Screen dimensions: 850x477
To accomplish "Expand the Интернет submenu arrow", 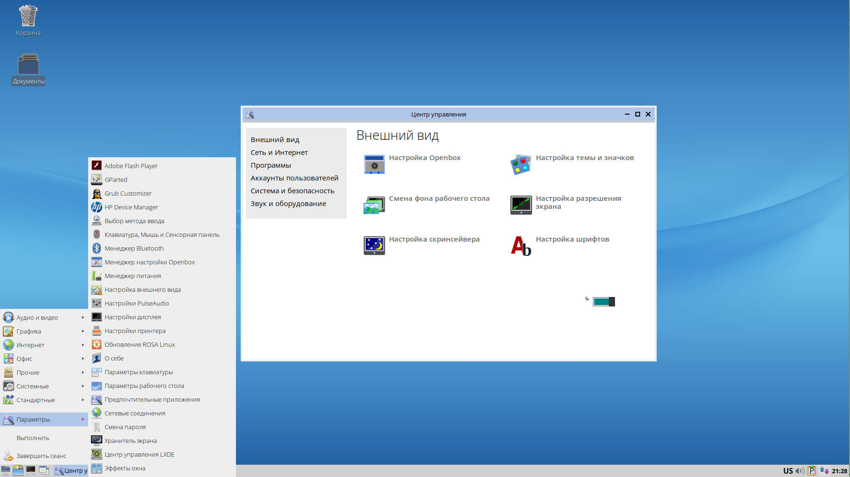I will [x=83, y=345].
